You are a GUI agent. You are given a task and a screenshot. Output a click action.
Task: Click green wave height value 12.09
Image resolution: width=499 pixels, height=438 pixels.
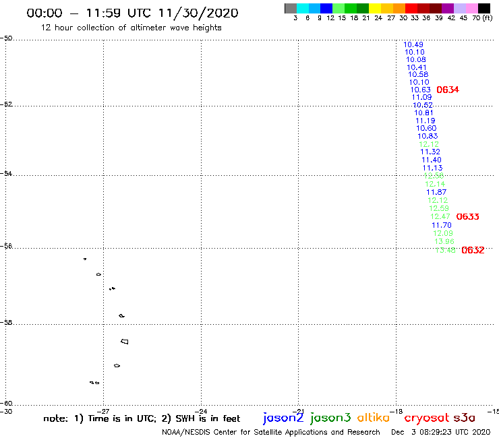coord(442,233)
